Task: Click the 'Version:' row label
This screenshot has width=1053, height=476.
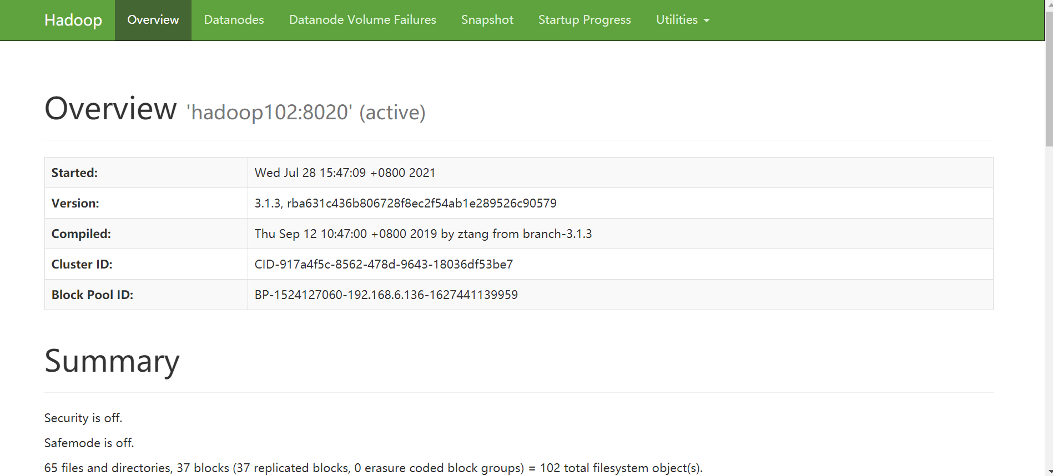Action: click(x=75, y=203)
